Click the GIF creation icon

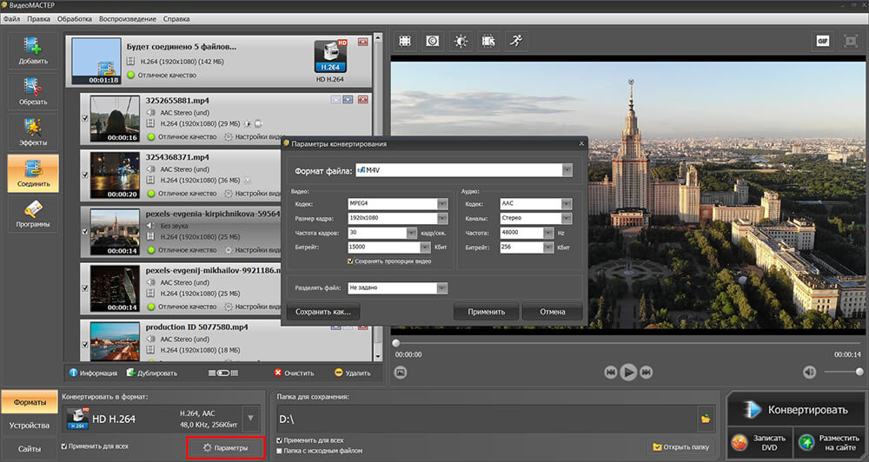point(822,41)
